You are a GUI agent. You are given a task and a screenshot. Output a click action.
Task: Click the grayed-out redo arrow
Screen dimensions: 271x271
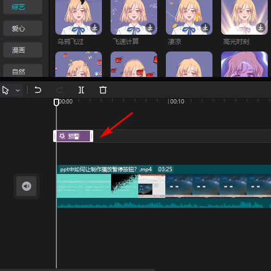[60, 90]
